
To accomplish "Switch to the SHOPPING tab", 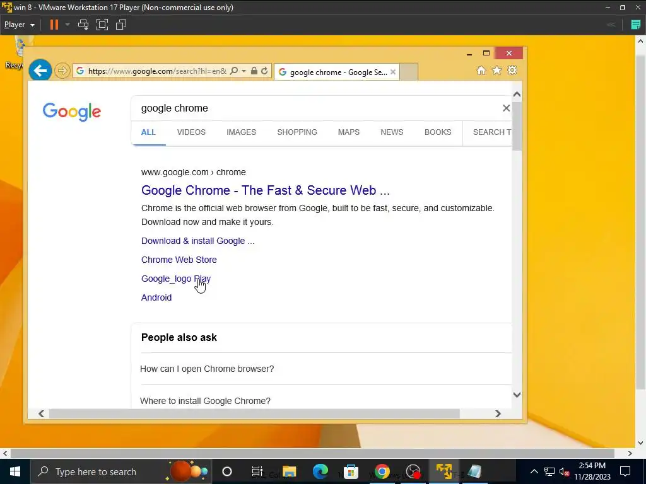I will (297, 132).
